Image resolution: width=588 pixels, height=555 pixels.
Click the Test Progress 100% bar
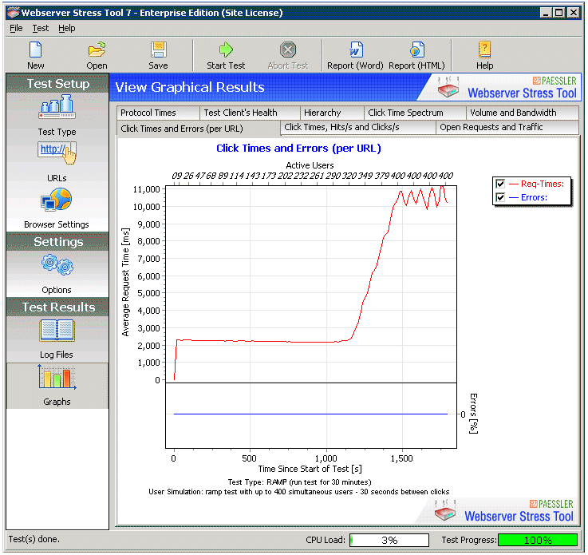538,540
